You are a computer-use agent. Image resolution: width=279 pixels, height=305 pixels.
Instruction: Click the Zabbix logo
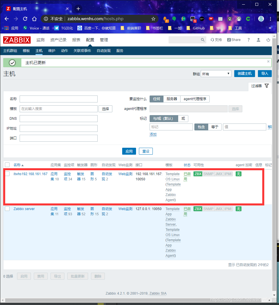17,40
